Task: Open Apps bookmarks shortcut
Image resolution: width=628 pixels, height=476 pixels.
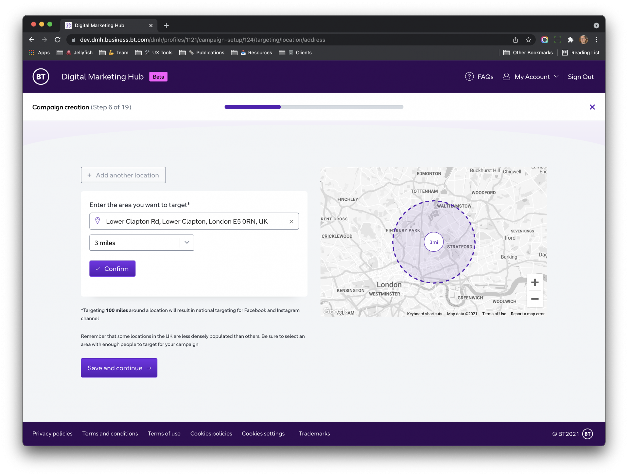Action: pyautogui.click(x=39, y=52)
